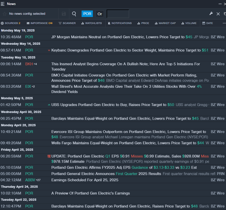The height and width of the screenshot is (210, 226).
Task: Open the Keybanc Downgrades Portland Gen Electric headline
Action: (130, 50)
